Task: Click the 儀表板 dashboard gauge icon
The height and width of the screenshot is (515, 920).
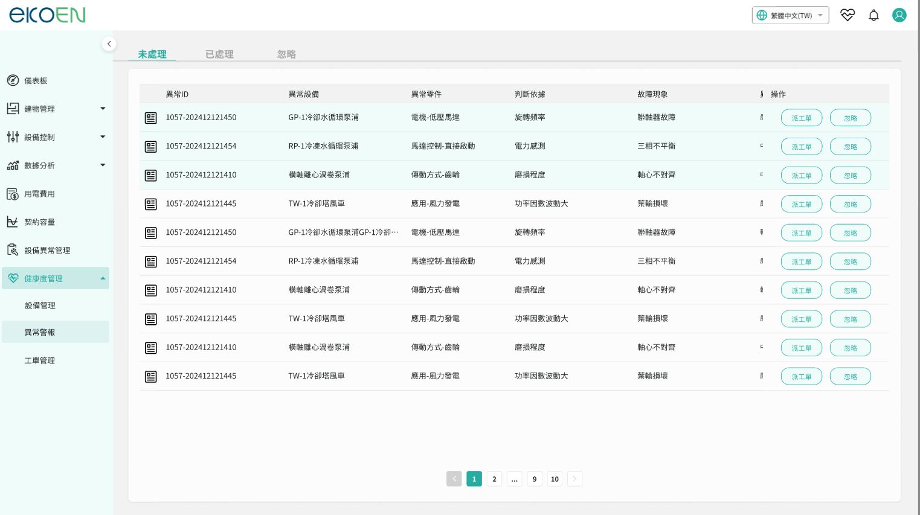Action: [x=13, y=80]
